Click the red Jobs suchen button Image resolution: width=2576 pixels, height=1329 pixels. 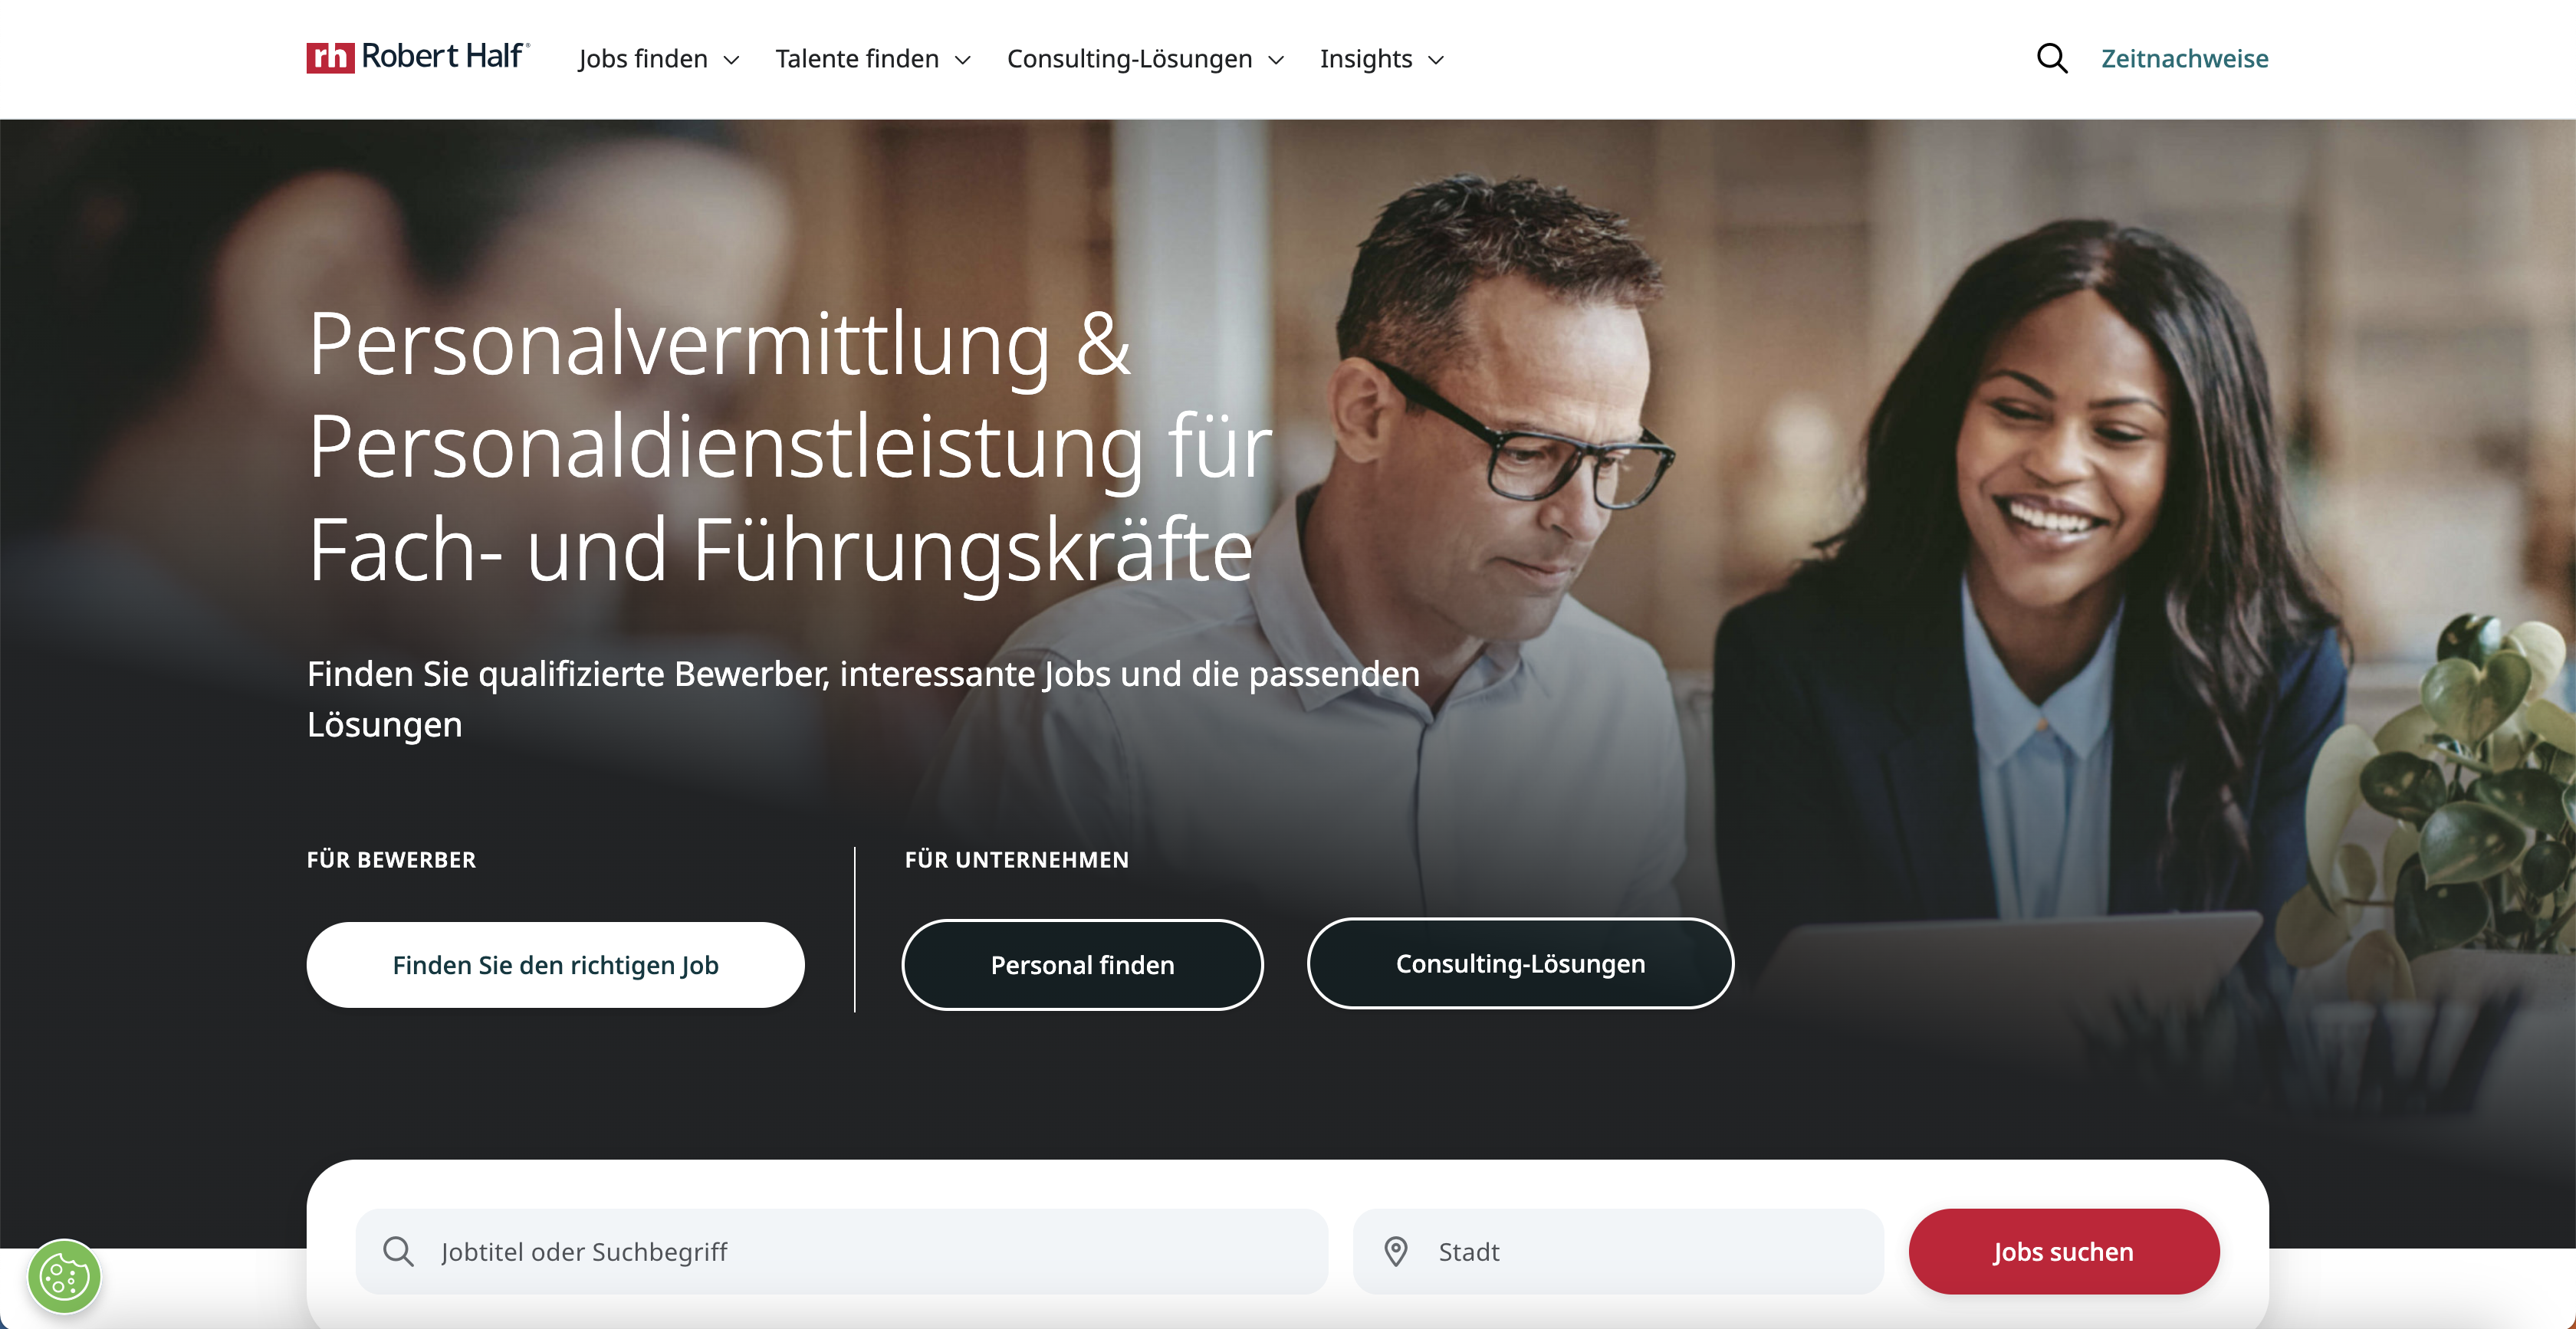2063,1251
